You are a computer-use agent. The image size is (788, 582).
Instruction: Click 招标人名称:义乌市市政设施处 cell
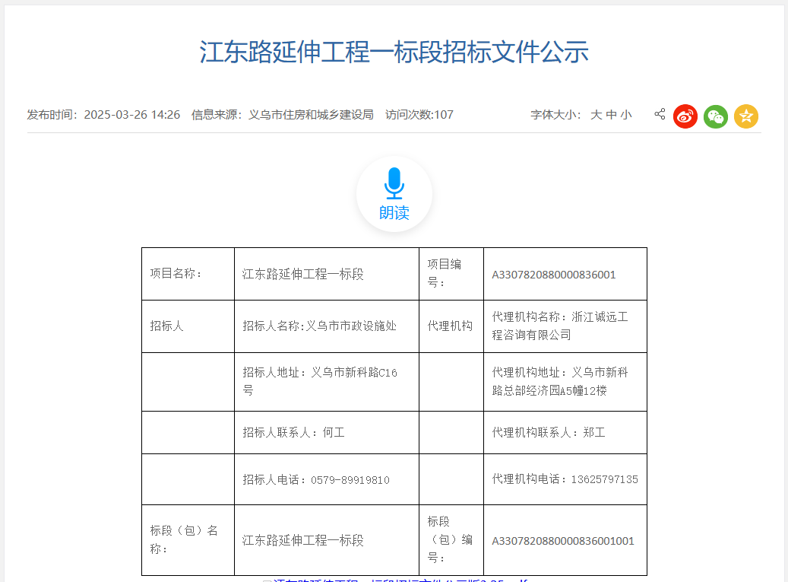(327, 326)
